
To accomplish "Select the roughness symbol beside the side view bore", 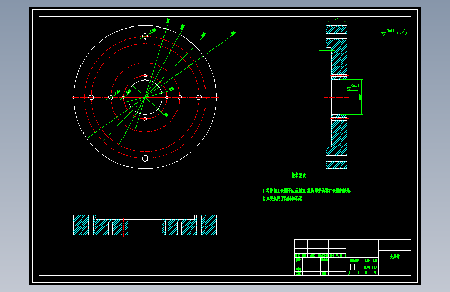I will (353, 87).
